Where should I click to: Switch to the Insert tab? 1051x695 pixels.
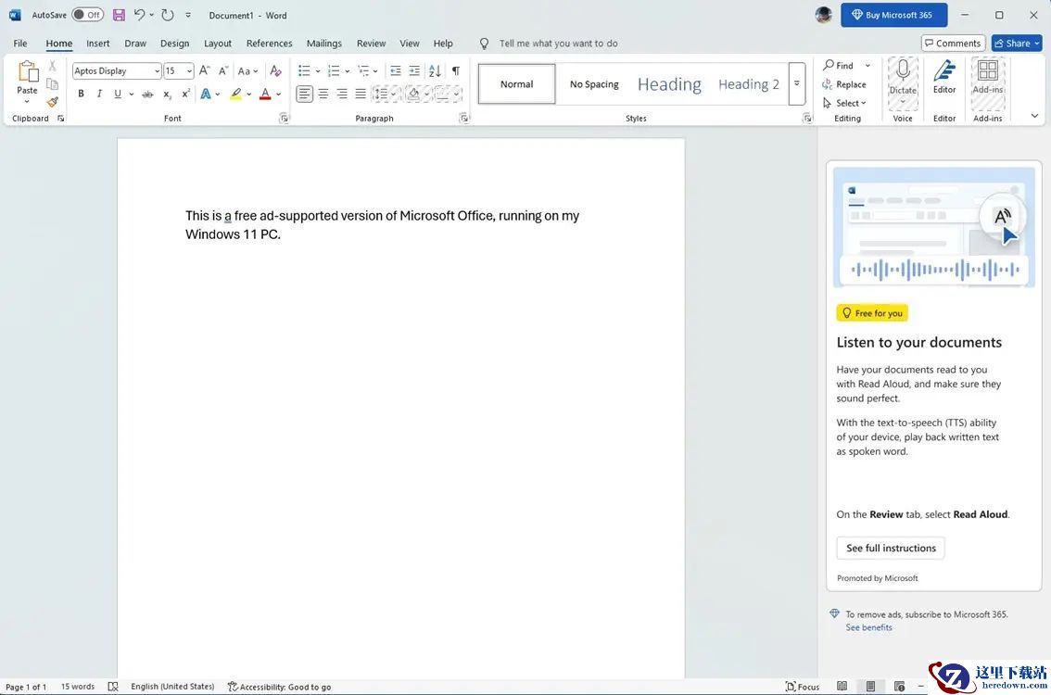(98, 43)
